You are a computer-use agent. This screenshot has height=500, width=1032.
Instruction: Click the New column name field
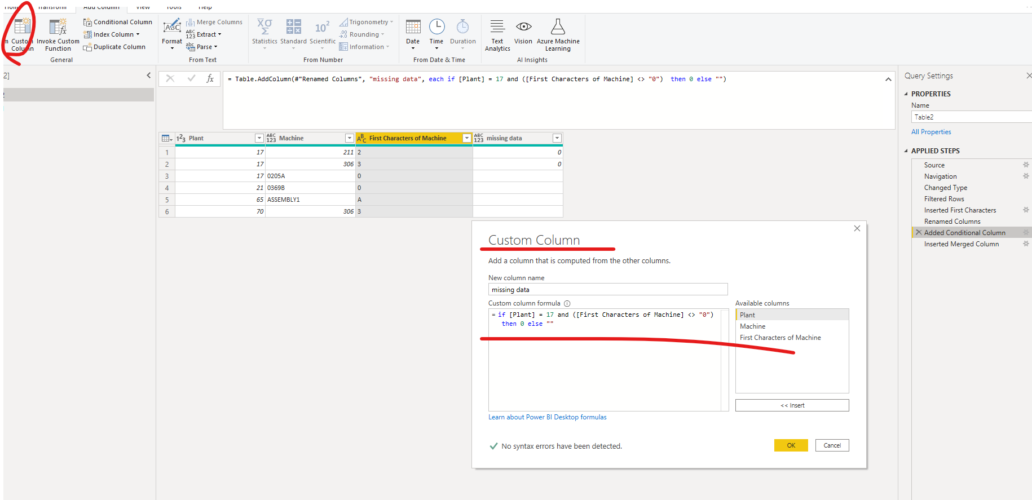[608, 289]
